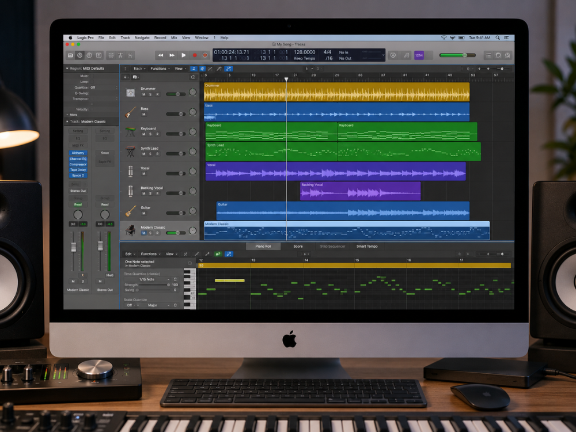Click the Bass guitar track icon
Screen dimensions: 576x432
coord(130,112)
